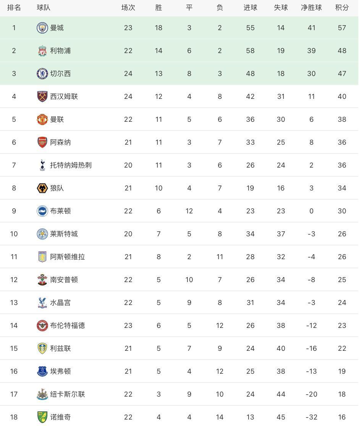Click the Arsenal club crest
The height and width of the screenshot is (426, 359).
point(42,142)
